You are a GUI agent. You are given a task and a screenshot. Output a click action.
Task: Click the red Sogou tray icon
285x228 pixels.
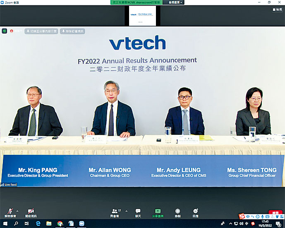coord(253,223)
